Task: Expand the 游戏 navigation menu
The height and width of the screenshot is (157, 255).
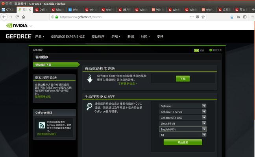Action: point(116,37)
